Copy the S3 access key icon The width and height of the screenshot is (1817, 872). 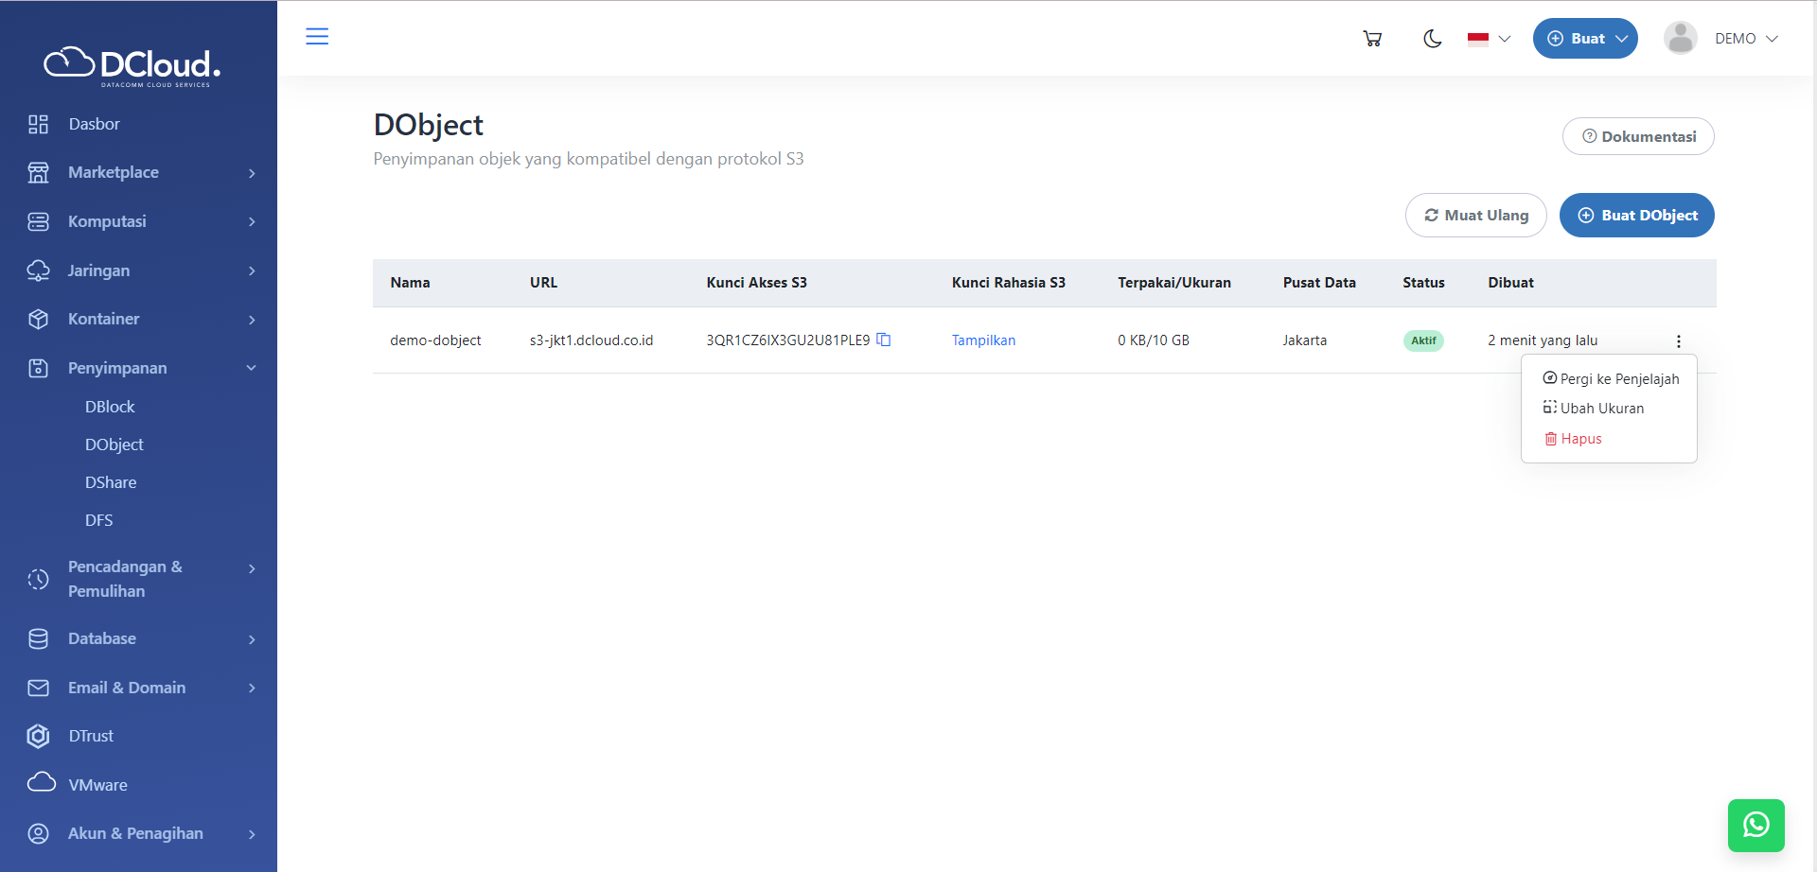click(884, 340)
